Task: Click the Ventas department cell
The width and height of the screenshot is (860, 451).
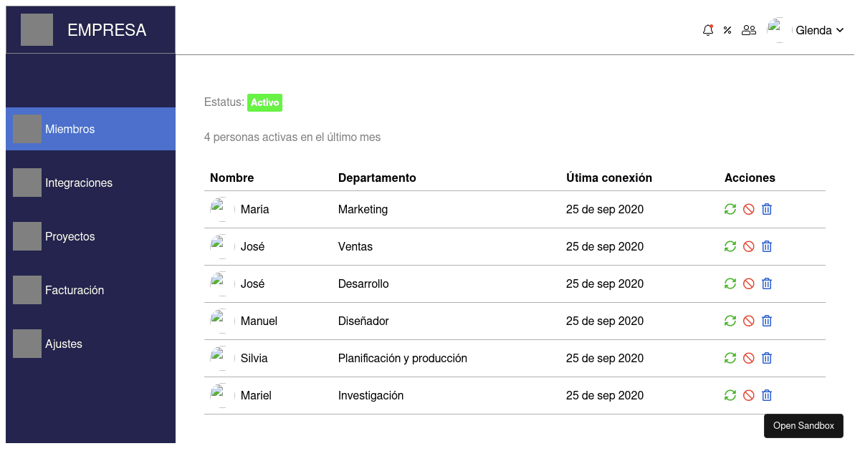Action: [x=355, y=246]
